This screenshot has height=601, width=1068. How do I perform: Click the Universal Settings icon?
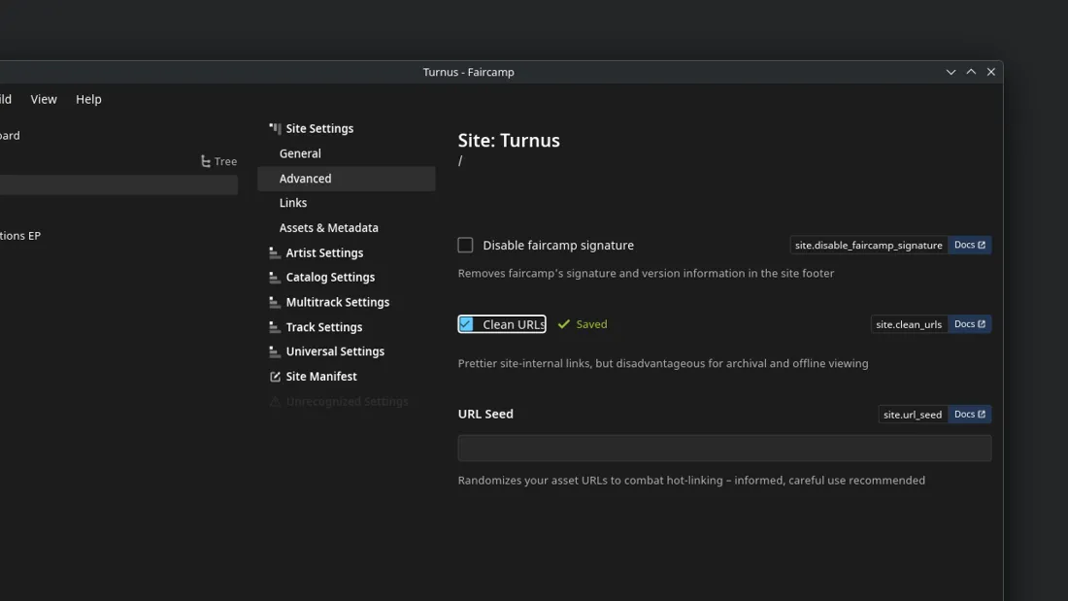[x=275, y=351]
